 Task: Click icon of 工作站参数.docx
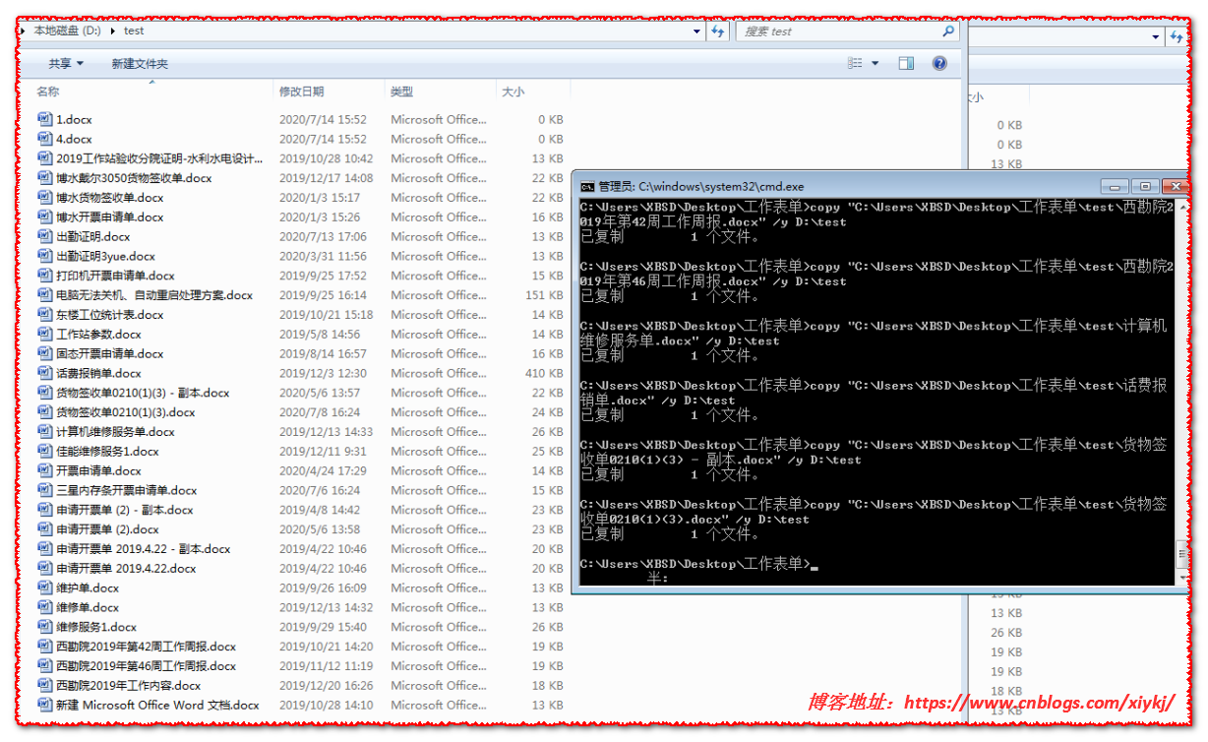45,334
